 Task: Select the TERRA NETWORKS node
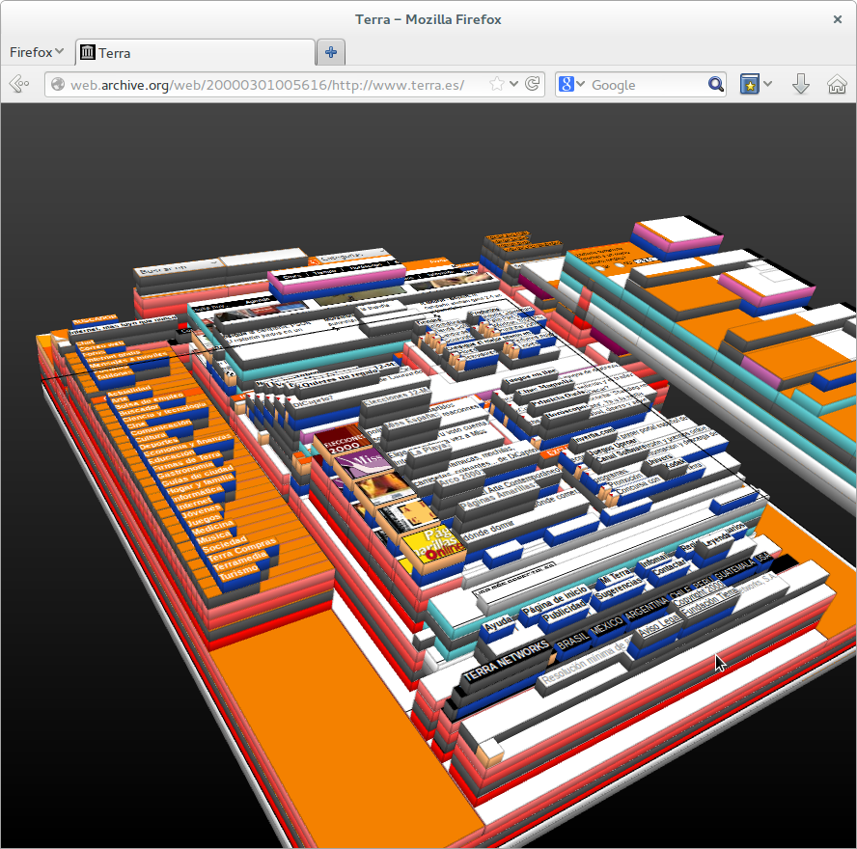point(507,660)
